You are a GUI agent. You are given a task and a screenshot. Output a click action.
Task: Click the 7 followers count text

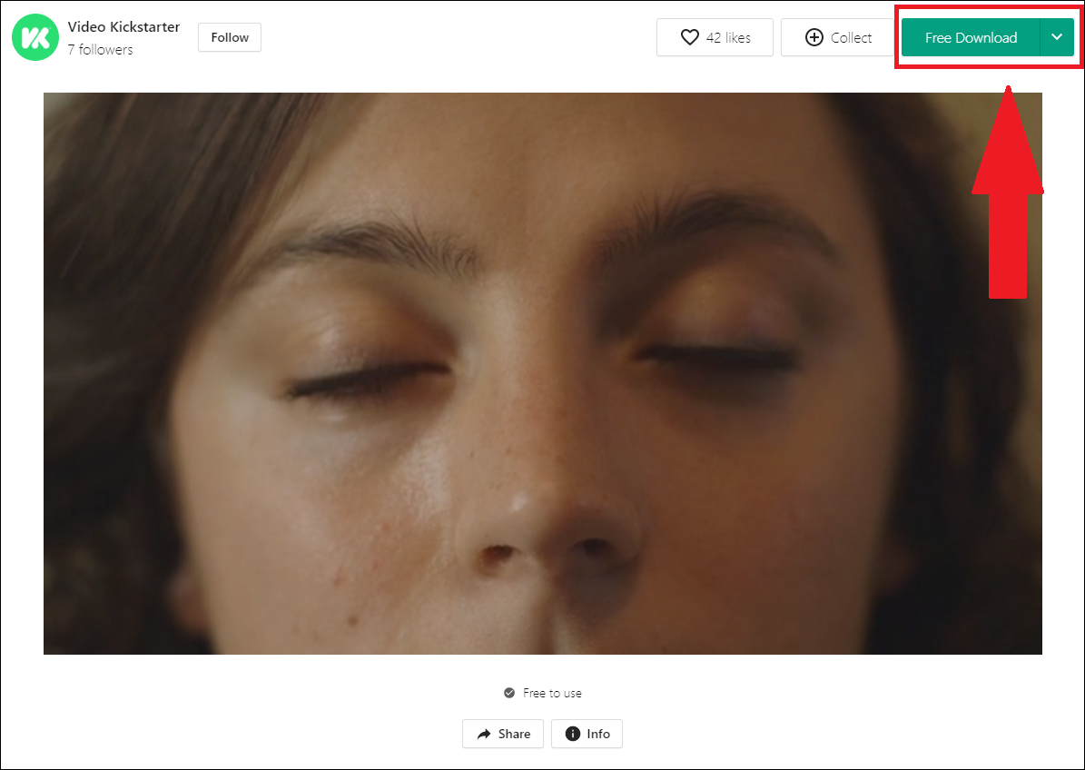pos(100,50)
